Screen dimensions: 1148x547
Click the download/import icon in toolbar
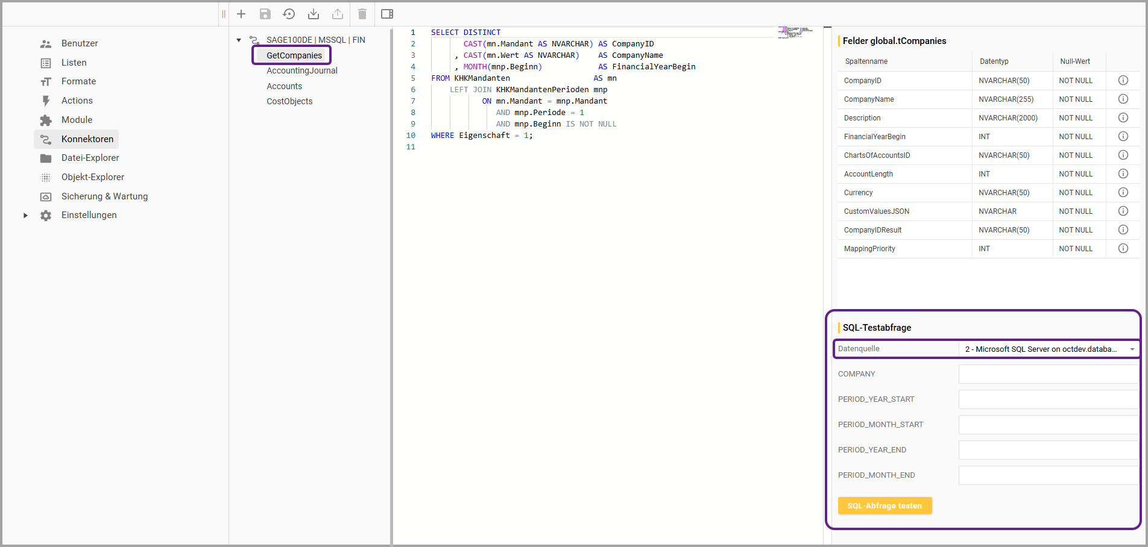pos(314,14)
